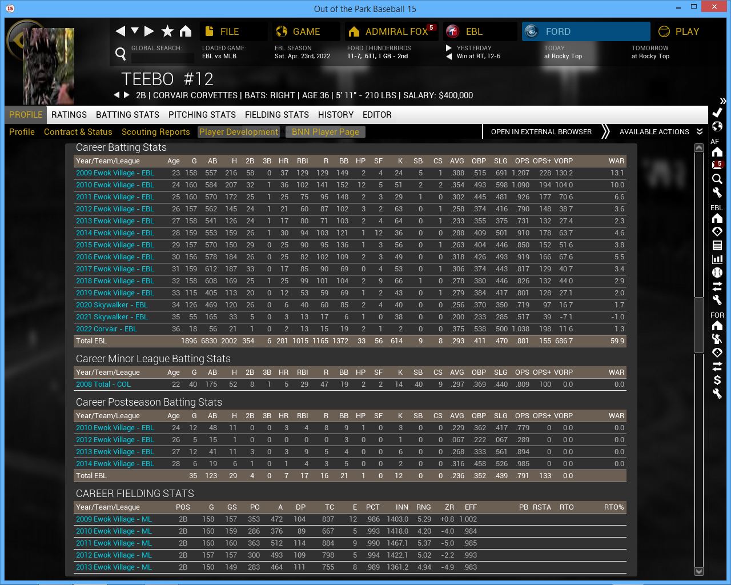Screen dimensions: 731x585
Task: Open navigation history dropdown triangle
Action: click(135, 31)
